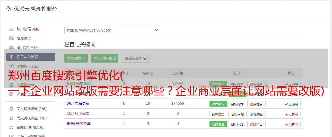Click the 添加栏目 + button
This screenshot has width=332, height=137.
click(x=76, y=58)
